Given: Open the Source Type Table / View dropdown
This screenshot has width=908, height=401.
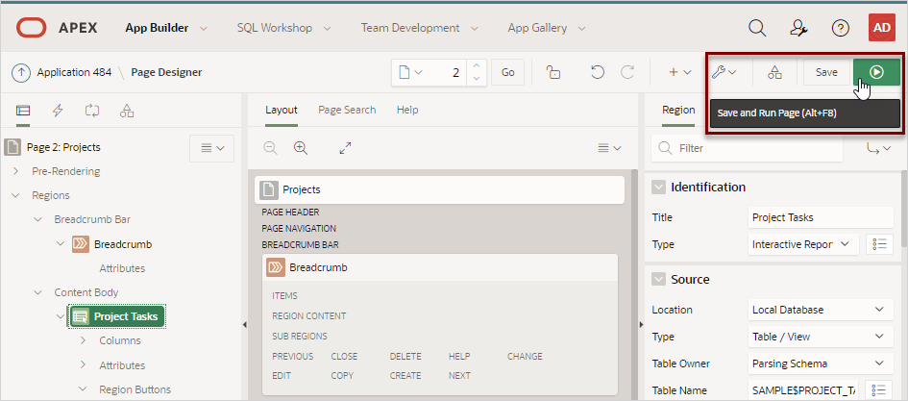Looking at the screenshot, I should point(821,337).
